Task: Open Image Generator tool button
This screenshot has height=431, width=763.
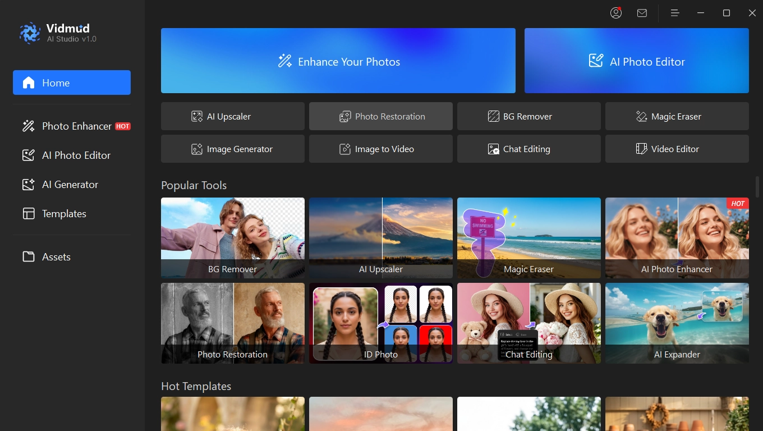Action: pyautogui.click(x=233, y=149)
